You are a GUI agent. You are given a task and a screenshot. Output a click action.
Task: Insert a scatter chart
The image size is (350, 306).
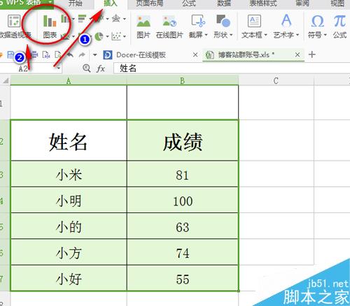(x=116, y=36)
